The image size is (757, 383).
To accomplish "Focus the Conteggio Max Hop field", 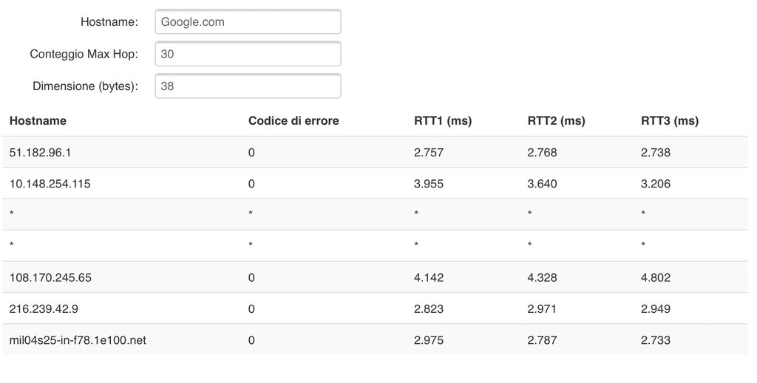I will (248, 54).
